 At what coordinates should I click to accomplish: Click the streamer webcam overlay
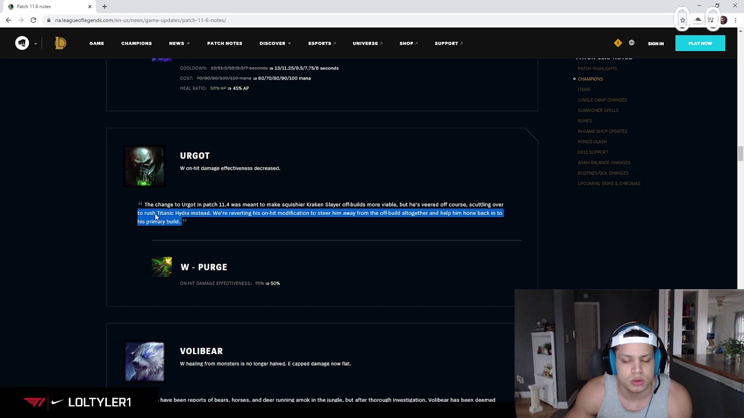(x=629, y=354)
